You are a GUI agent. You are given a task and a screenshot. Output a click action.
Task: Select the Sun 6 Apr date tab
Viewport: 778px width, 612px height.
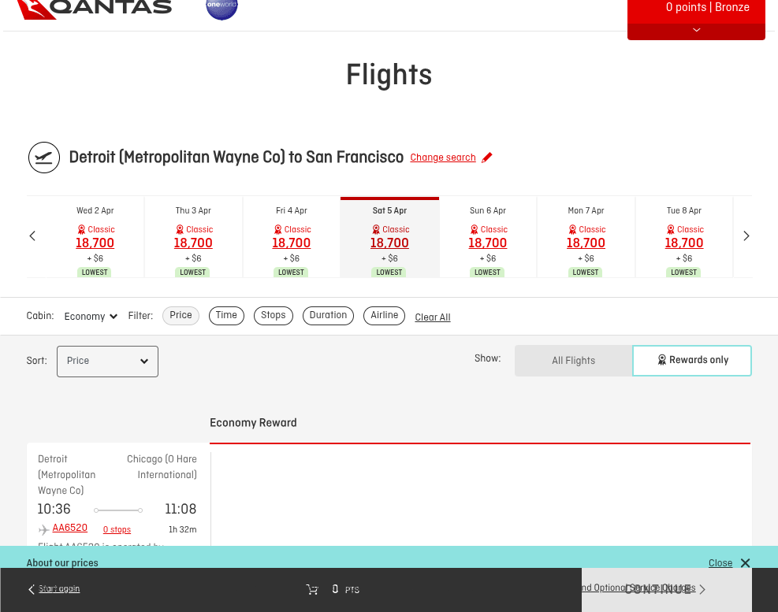click(x=488, y=237)
